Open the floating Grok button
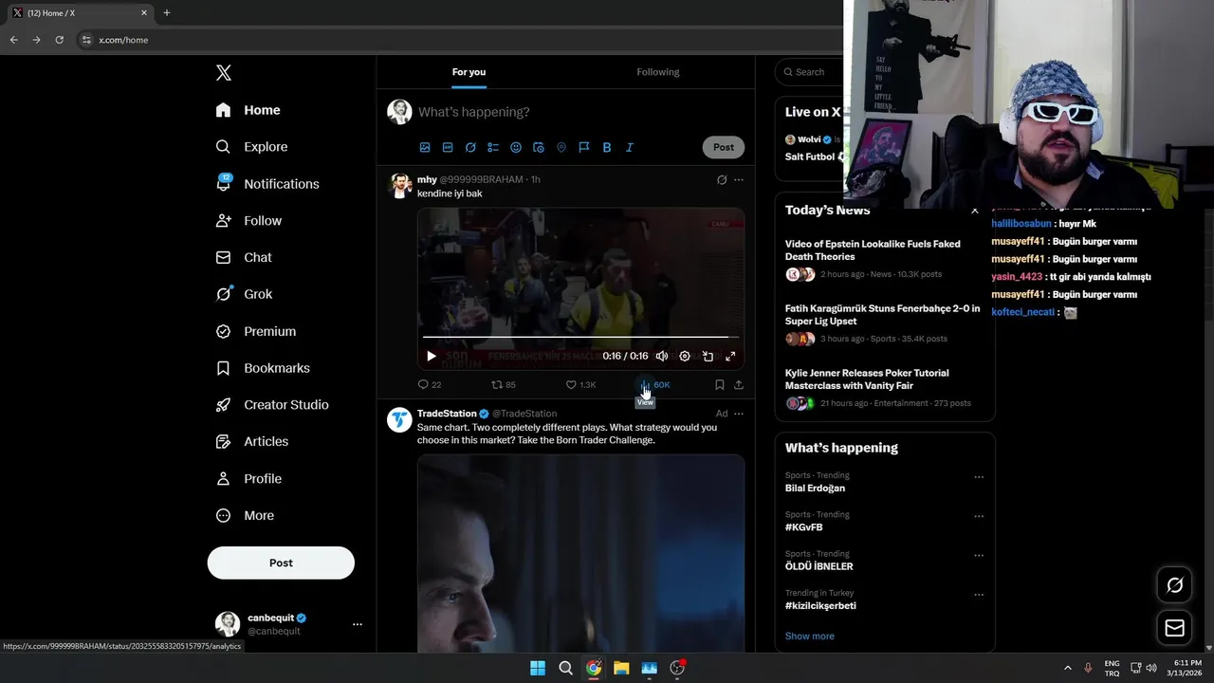Viewport: 1214px width, 683px height. [1174, 585]
